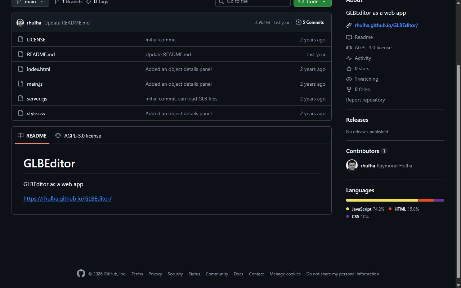Image resolution: width=461 pixels, height=288 pixels.
Task: Click the HTML 15.8% language label
Action: (404, 209)
